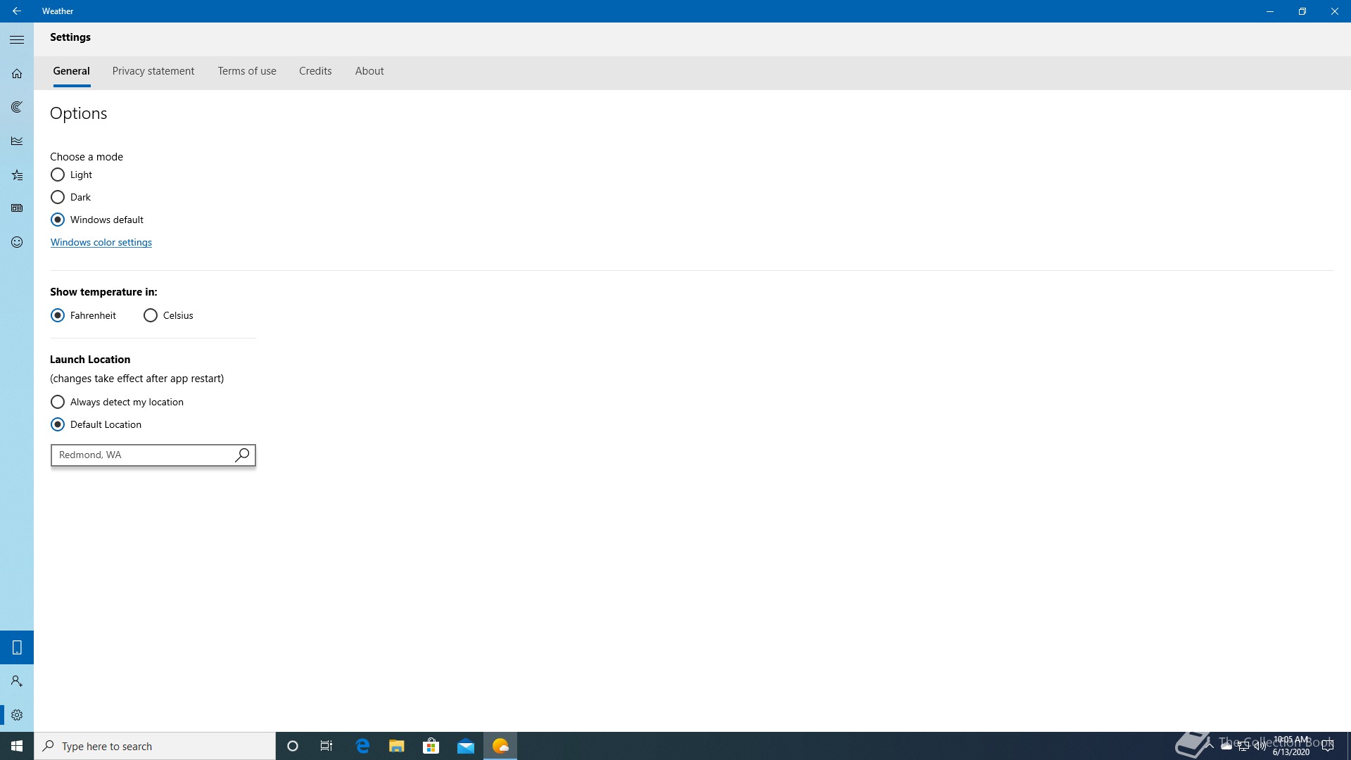Switch to the Privacy statement tab
Screen dimensions: 1351x760
click(153, 71)
